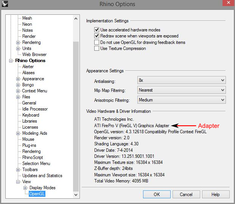The height and width of the screenshot is (204, 235).
Task: Select Aliases in the options tree
Action: click(x=28, y=73)
